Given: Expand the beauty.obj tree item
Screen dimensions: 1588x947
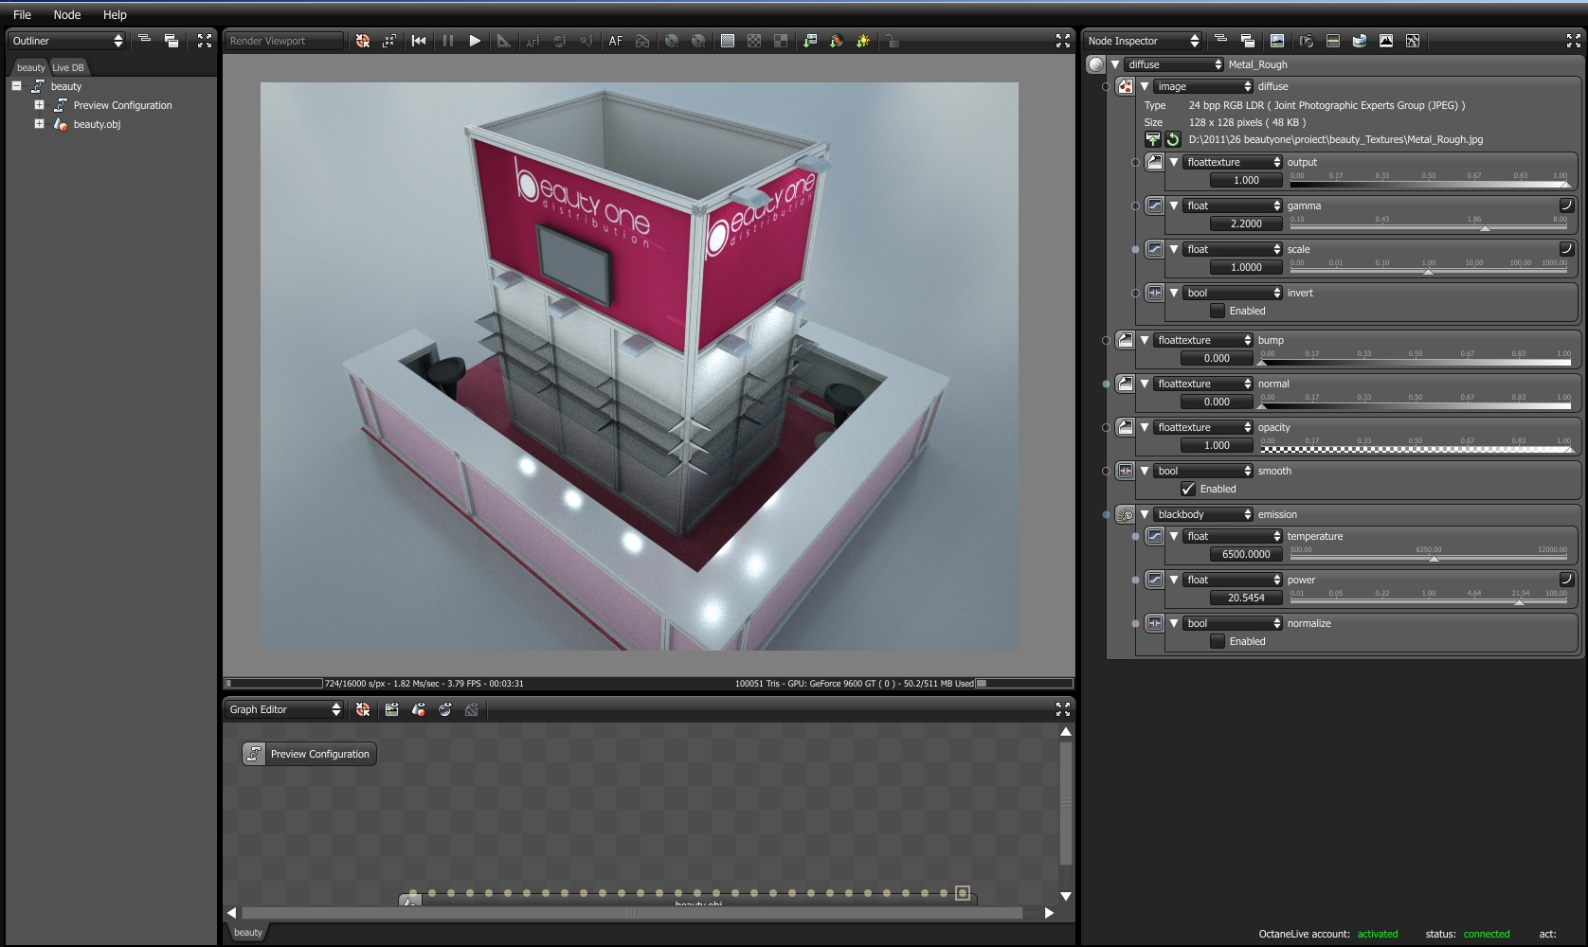Looking at the screenshot, I should [x=39, y=124].
